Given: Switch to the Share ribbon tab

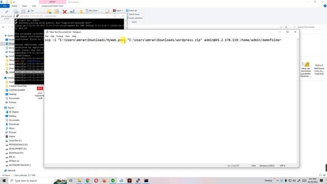Looking at the screenshot, I should 25,6.
